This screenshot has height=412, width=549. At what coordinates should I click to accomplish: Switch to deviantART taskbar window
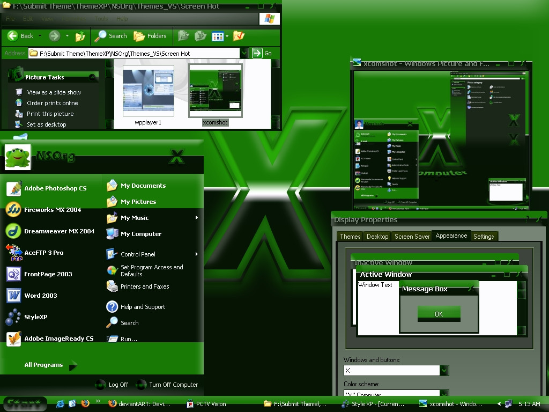tap(139, 404)
